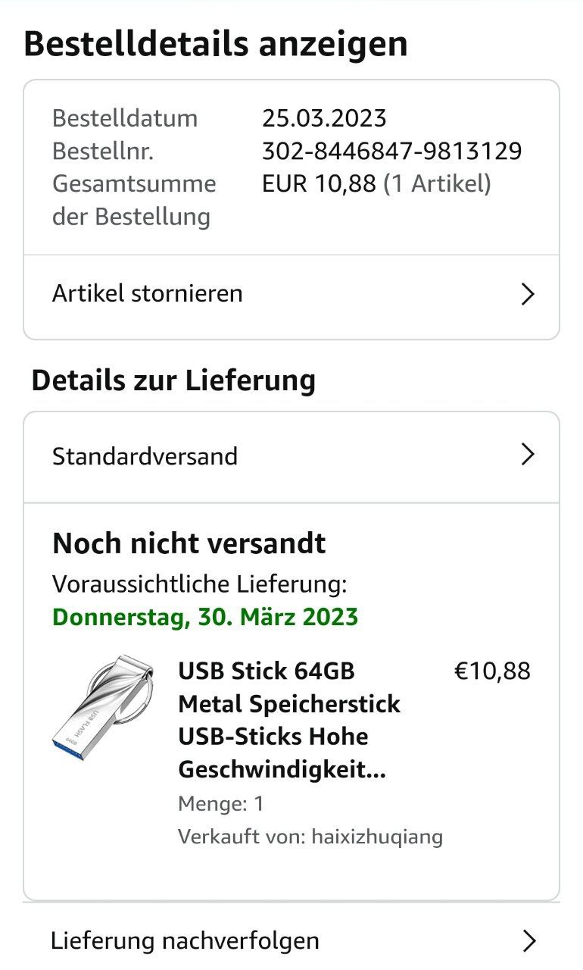The image size is (583, 970).
Task: Select the order number 302-8446847-9813129
Action: coord(391,152)
